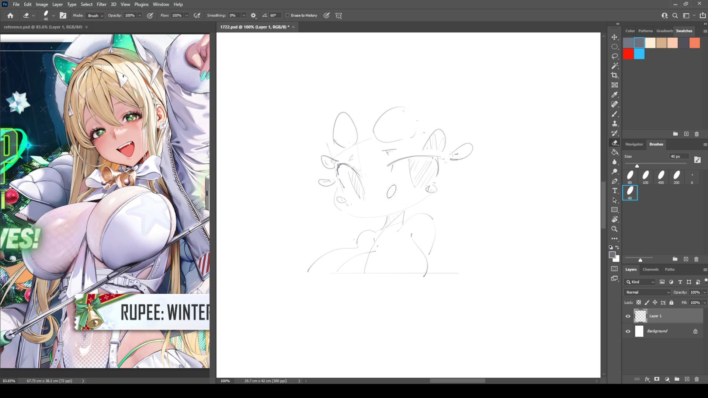
Task: Adjust brush Size slider handle
Action: [637, 166]
